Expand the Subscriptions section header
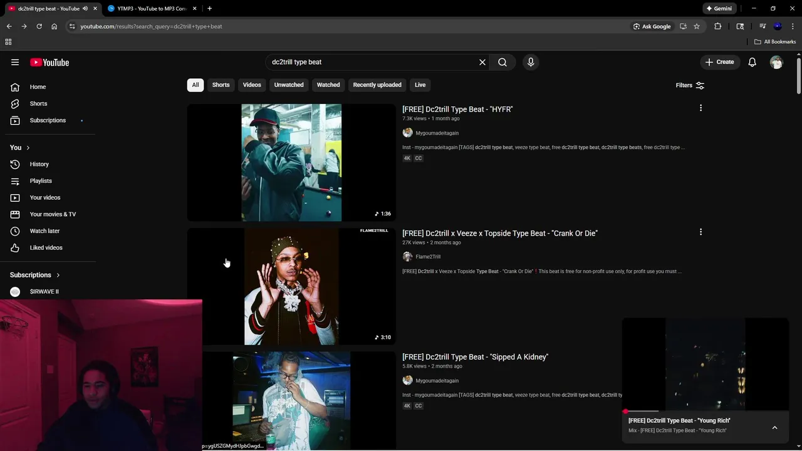This screenshot has width=802, height=451. click(34, 275)
